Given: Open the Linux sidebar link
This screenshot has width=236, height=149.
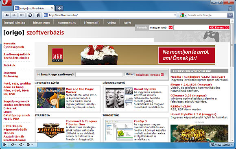Looking at the screenshot, I should pos(7,112).
